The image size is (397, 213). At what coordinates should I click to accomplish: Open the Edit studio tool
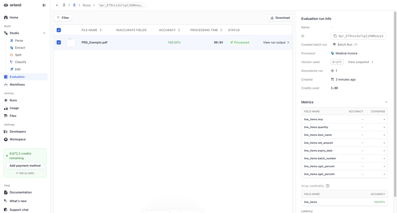tap(18, 69)
